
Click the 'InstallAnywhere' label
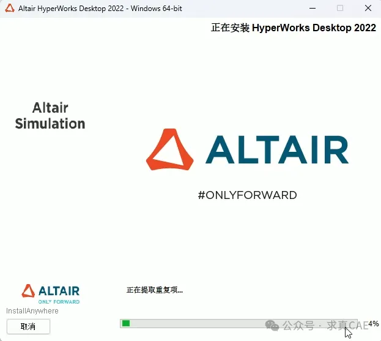pos(32,311)
